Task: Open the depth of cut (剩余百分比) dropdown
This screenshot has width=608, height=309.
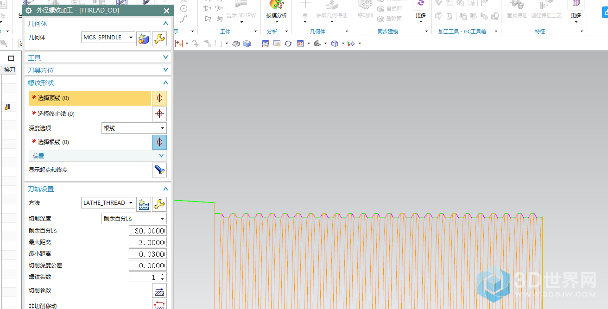Action: tap(162, 219)
